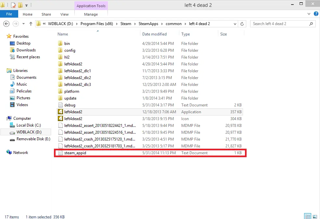The width and height of the screenshot is (320, 219).
Task: Click SteamApps breadcrumb segment
Action: point(148,24)
